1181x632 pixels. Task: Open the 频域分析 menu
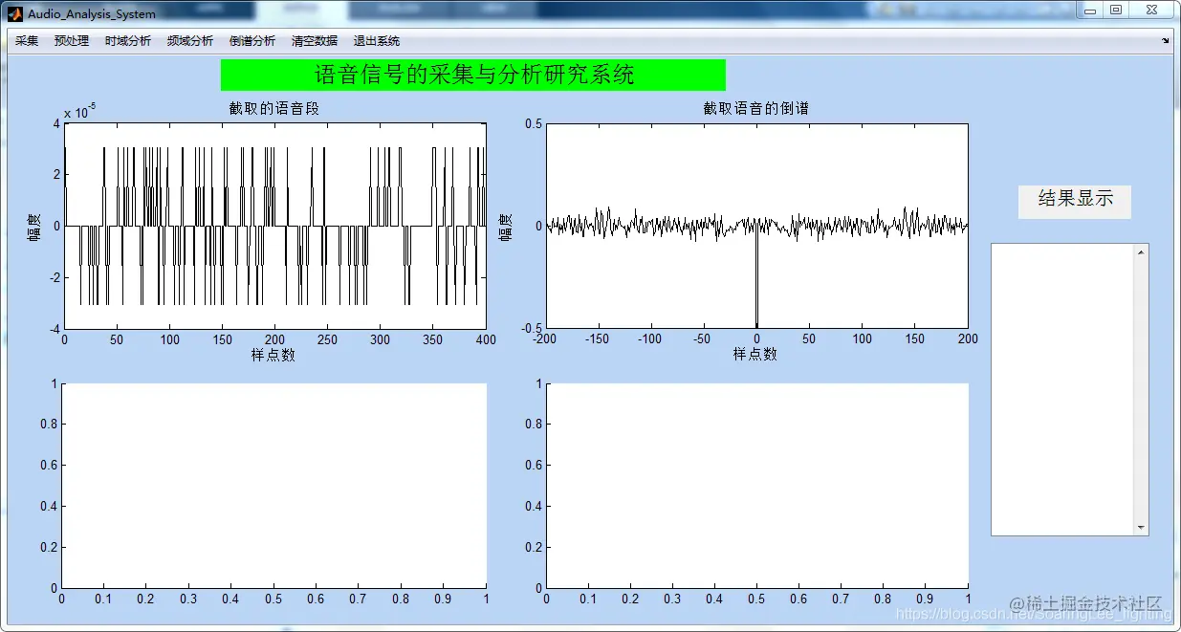click(x=190, y=41)
